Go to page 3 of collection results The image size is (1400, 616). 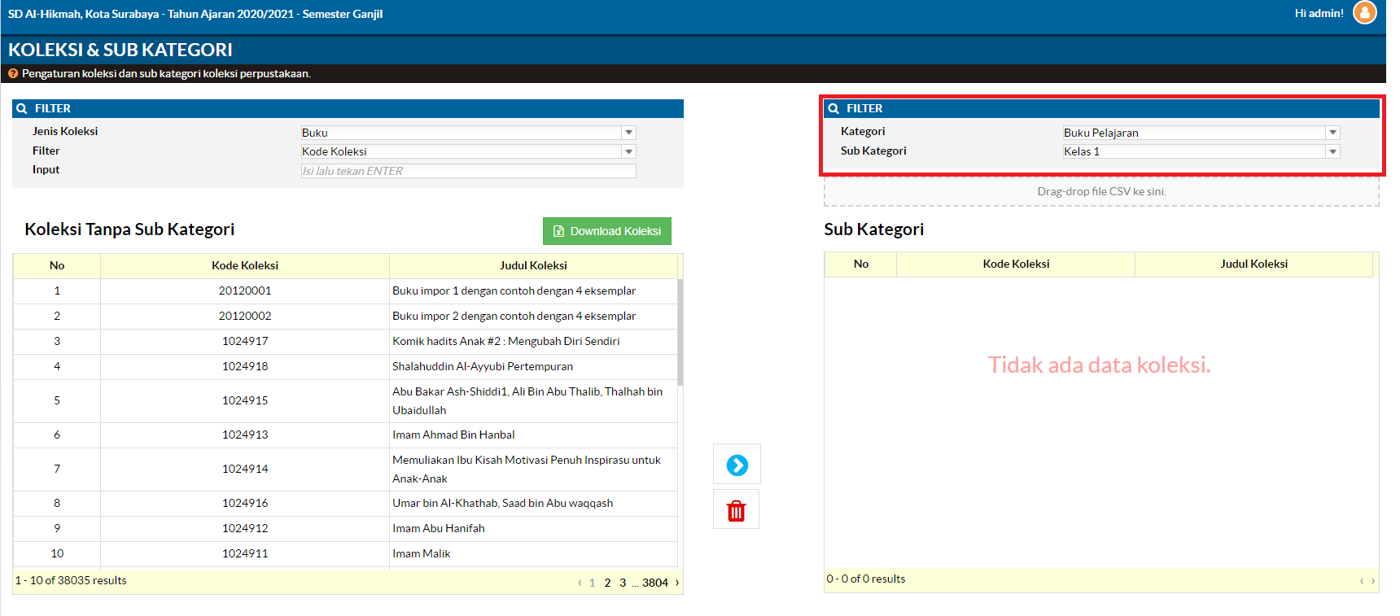pos(623,583)
